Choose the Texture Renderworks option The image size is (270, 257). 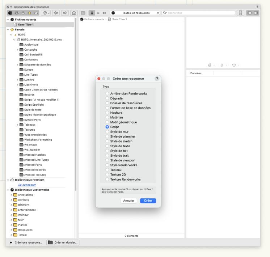point(107,179)
